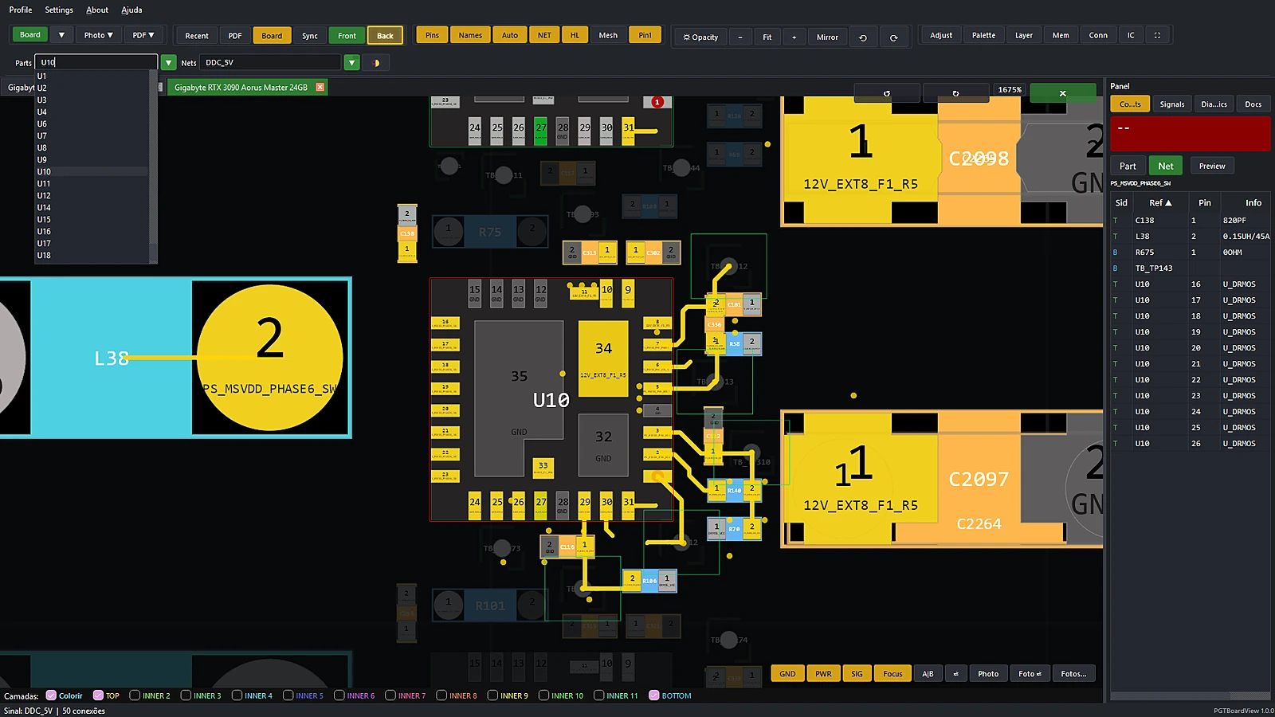1275x717 pixels.
Task: Sort the table by Ref column header
Action: (1160, 202)
